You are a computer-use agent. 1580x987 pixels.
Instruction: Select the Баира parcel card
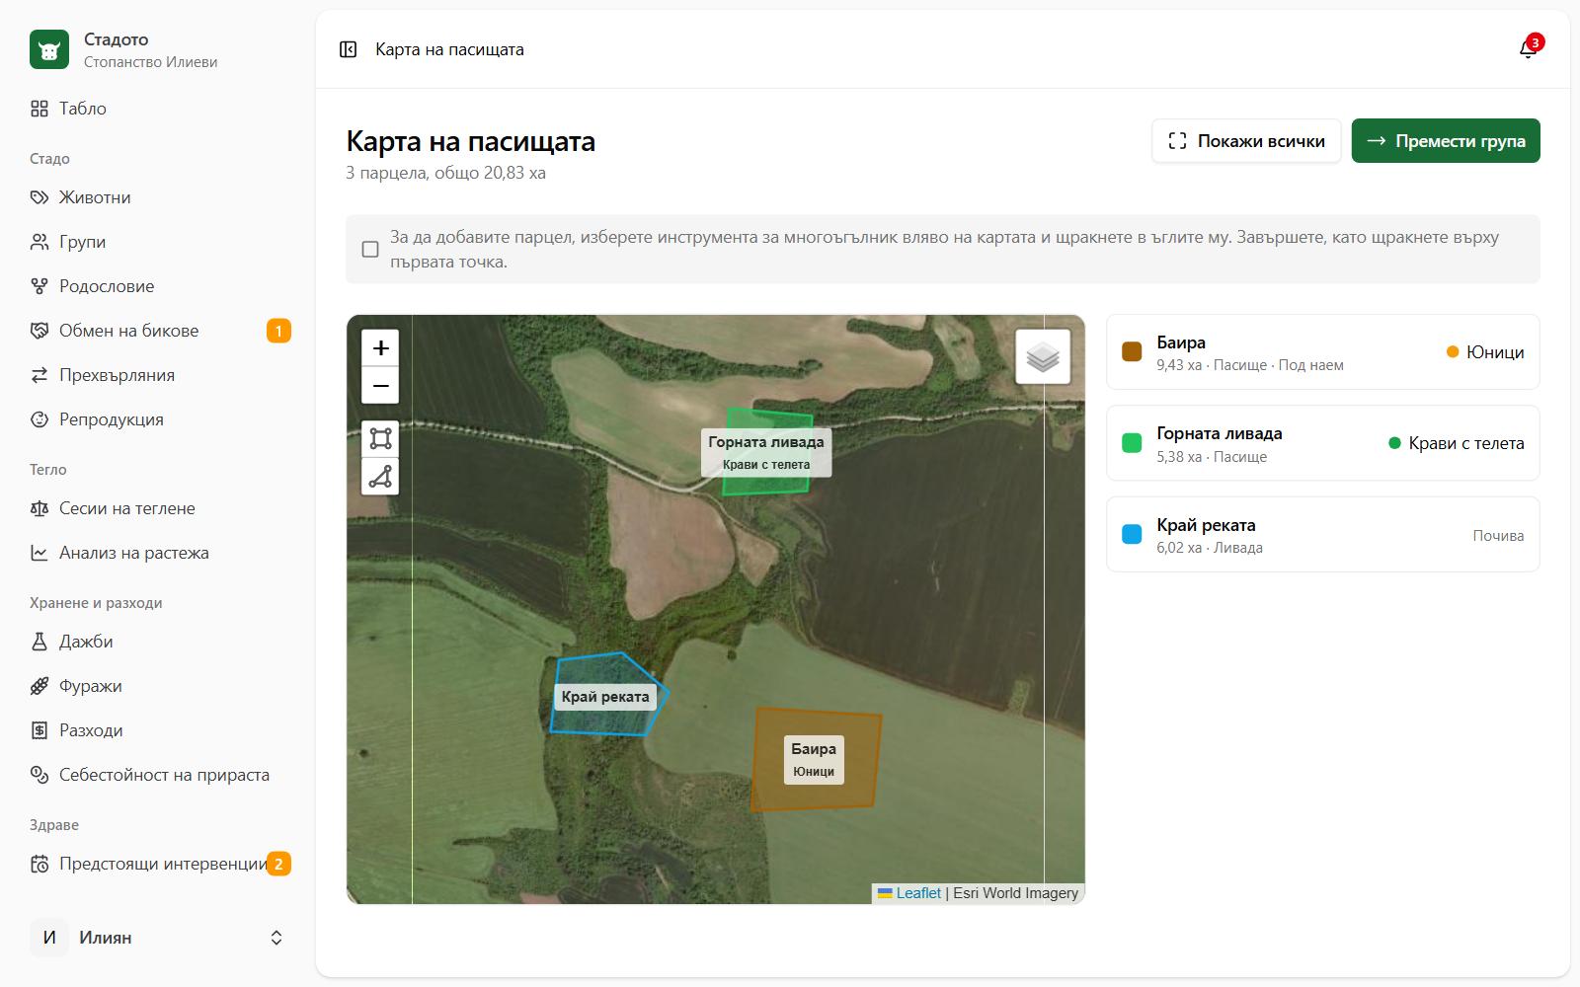click(1323, 352)
